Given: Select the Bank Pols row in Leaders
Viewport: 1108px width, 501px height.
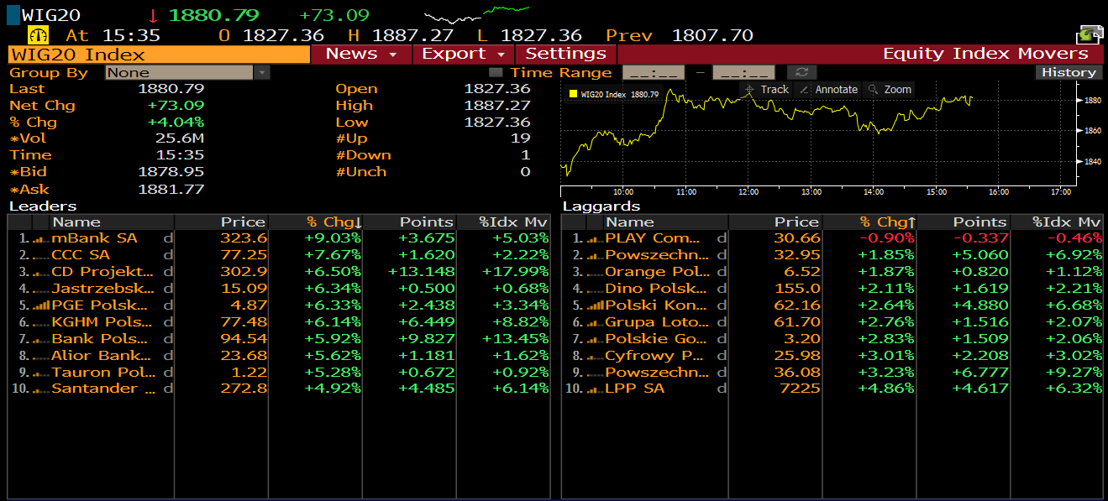Looking at the screenshot, I should [x=278, y=339].
